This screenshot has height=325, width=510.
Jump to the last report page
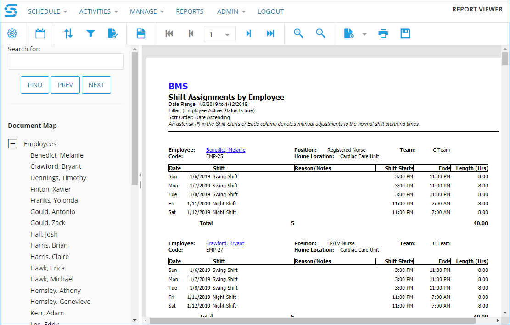pyautogui.click(x=270, y=33)
